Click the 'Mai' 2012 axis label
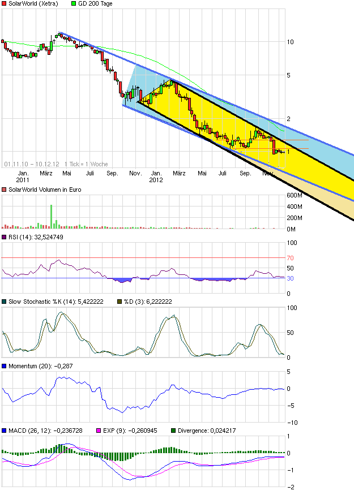Viewport: 354px width, 495px height. point(202,173)
